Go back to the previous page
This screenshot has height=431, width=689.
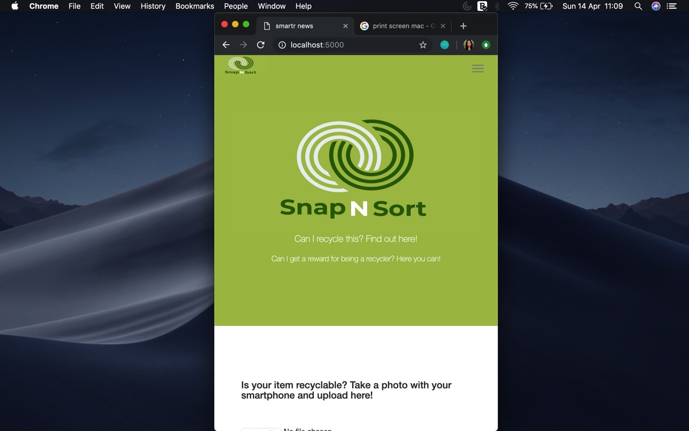pos(226,45)
